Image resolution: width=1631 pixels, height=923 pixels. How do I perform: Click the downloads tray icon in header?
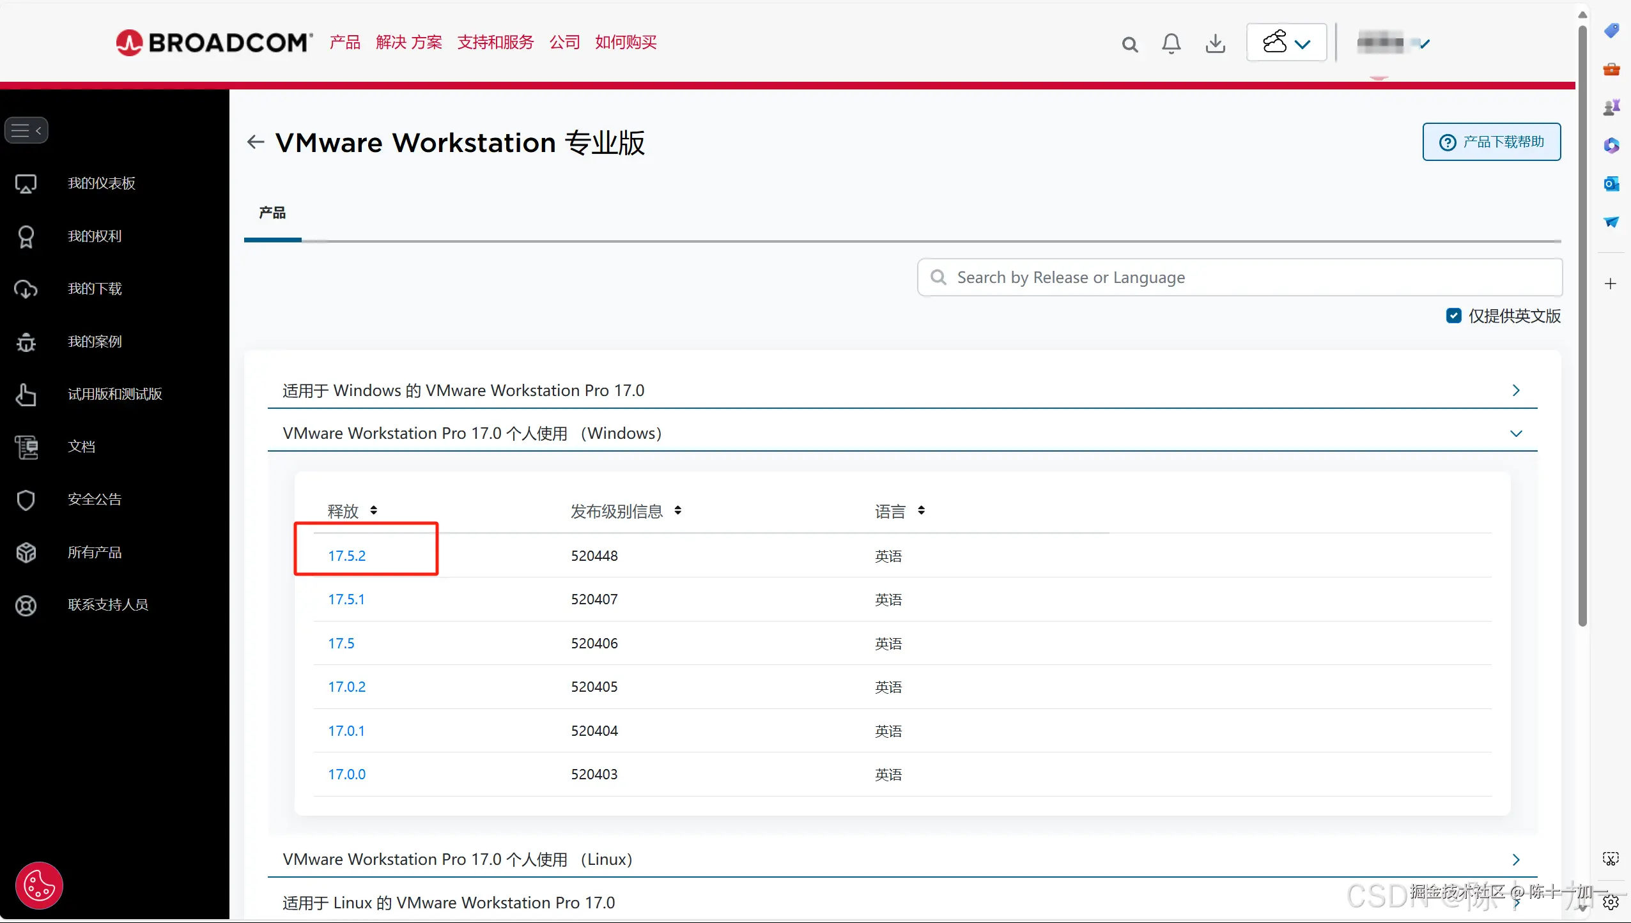pyautogui.click(x=1215, y=43)
